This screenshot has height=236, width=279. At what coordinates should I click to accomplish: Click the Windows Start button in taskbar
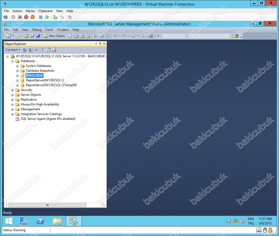(x=9, y=221)
